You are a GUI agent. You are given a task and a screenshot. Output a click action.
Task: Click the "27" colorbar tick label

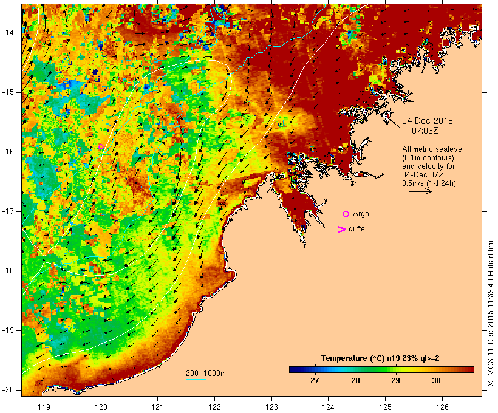pos(315,380)
